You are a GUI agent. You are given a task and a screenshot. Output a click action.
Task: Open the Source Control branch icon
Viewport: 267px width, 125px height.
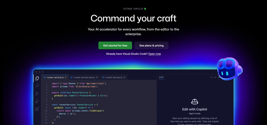[x=37, y=94]
